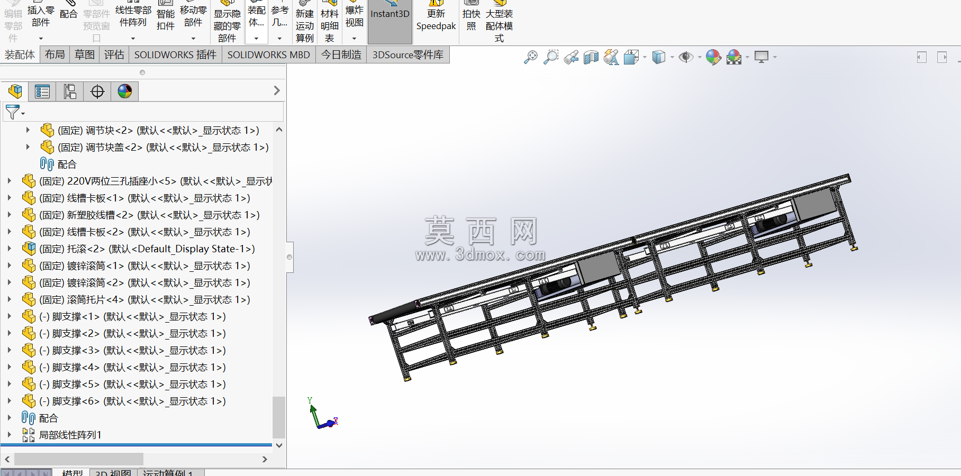This screenshot has height=476, width=961.
Task: Click Section View icon
Action: pyautogui.click(x=591, y=57)
